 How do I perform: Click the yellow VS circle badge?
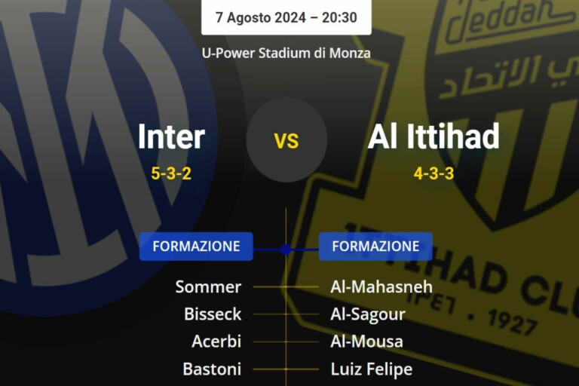point(286,140)
